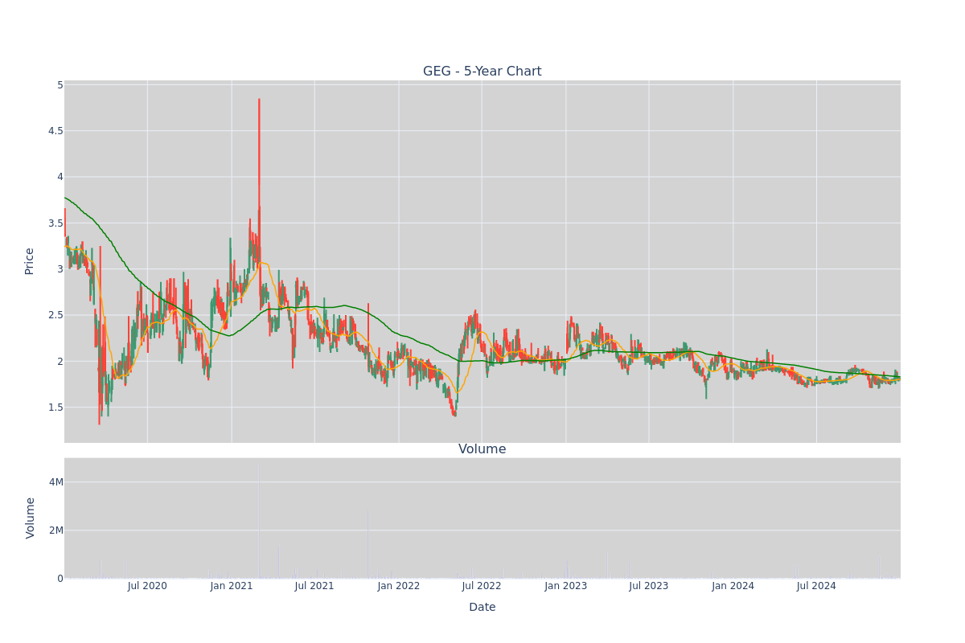The width and height of the screenshot is (965, 643).
Task: Click the 'GEG - 5-Year Chart' title
Action: 482,72
